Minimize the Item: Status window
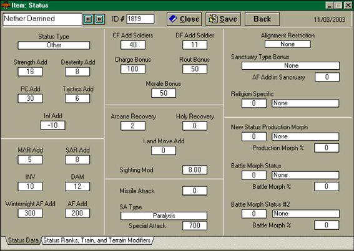 [330, 5]
